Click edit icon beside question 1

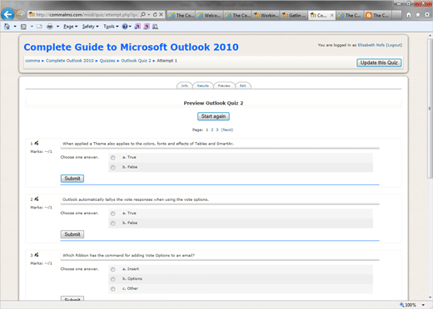click(x=37, y=143)
